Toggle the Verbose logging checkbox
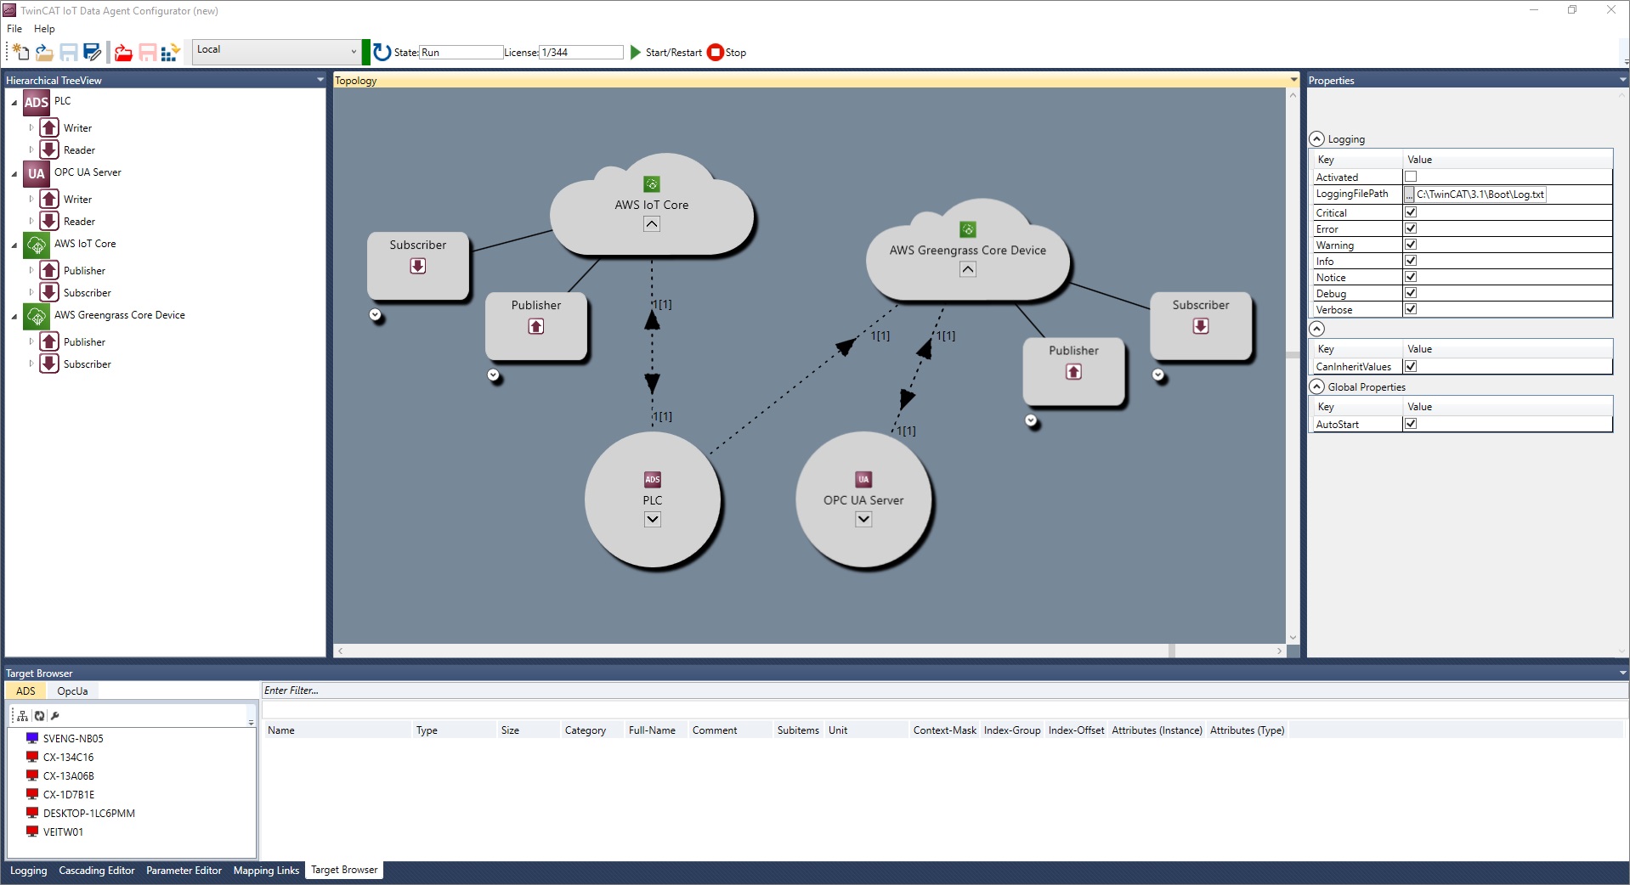This screenshot has width=1630, height=885. click(1411, 309)
